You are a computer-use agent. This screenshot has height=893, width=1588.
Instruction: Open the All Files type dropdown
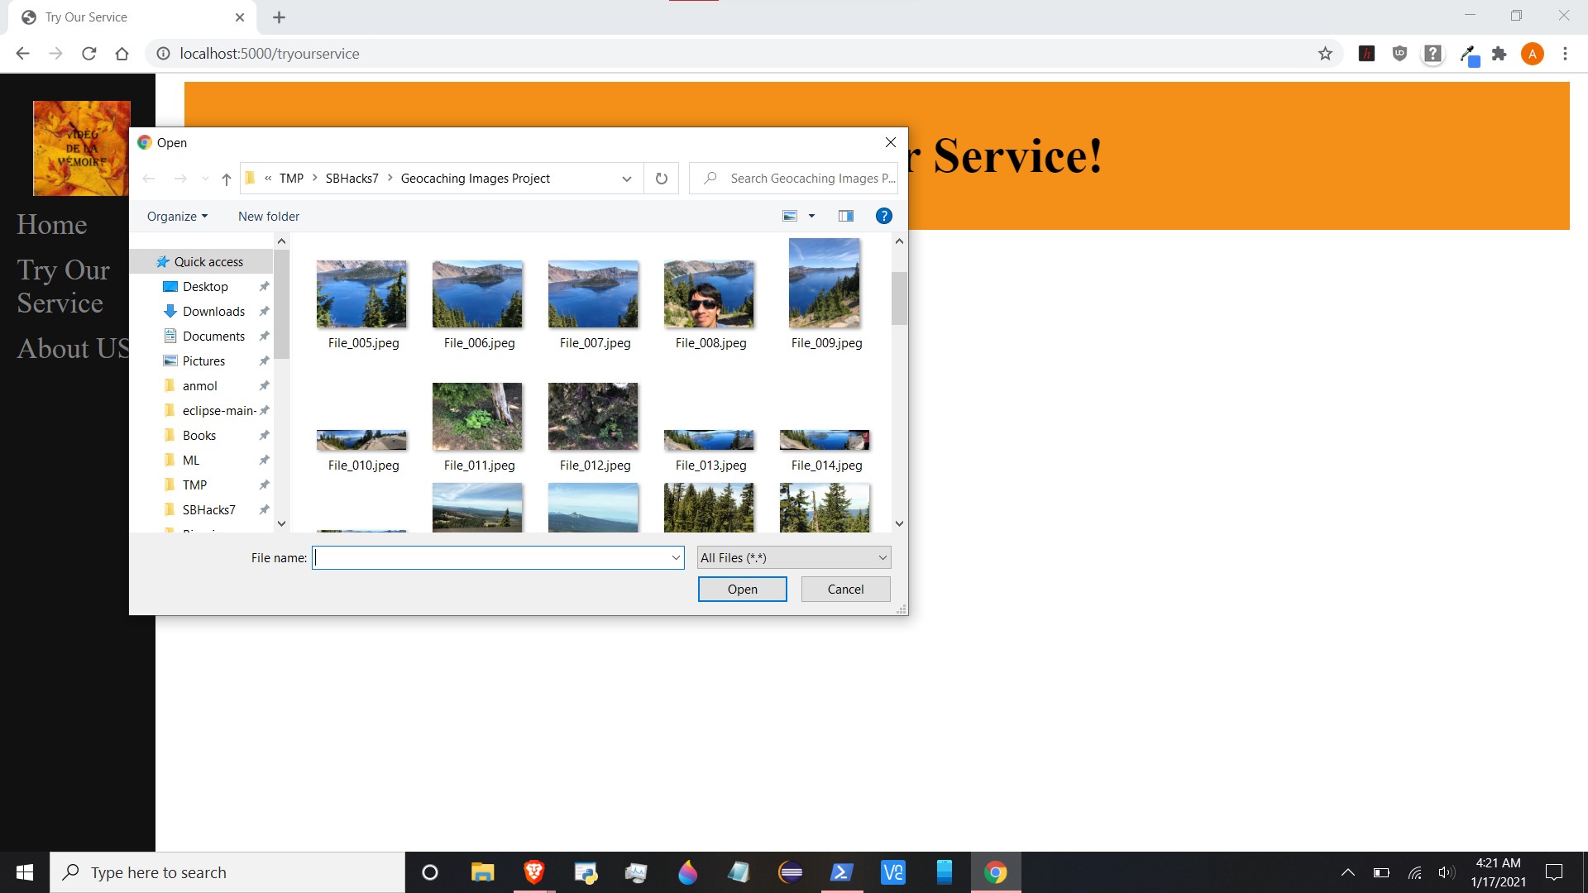(793, 557)
